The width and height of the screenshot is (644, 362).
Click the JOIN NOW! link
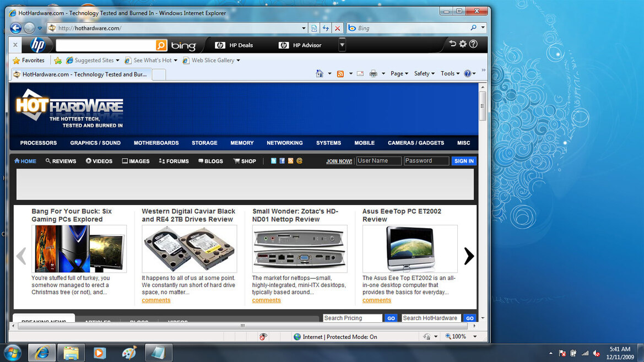339,161
